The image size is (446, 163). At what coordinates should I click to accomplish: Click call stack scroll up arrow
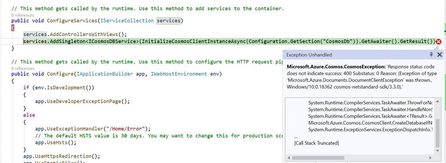pyautogui.click(x=437, y=102)
